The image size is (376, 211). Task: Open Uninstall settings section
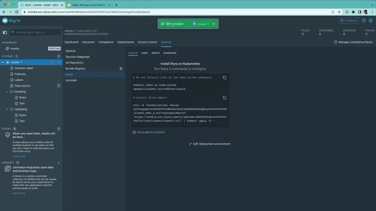point(71,80)
